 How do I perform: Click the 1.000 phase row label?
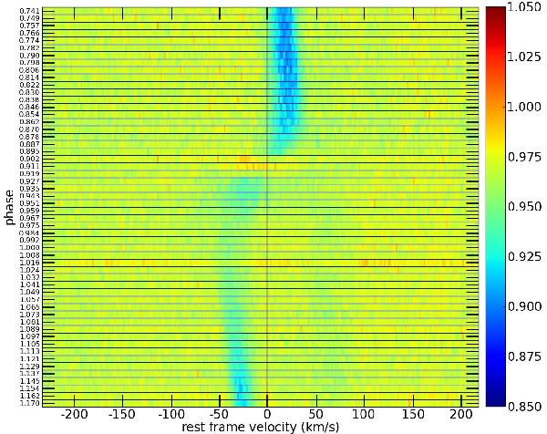29,248
